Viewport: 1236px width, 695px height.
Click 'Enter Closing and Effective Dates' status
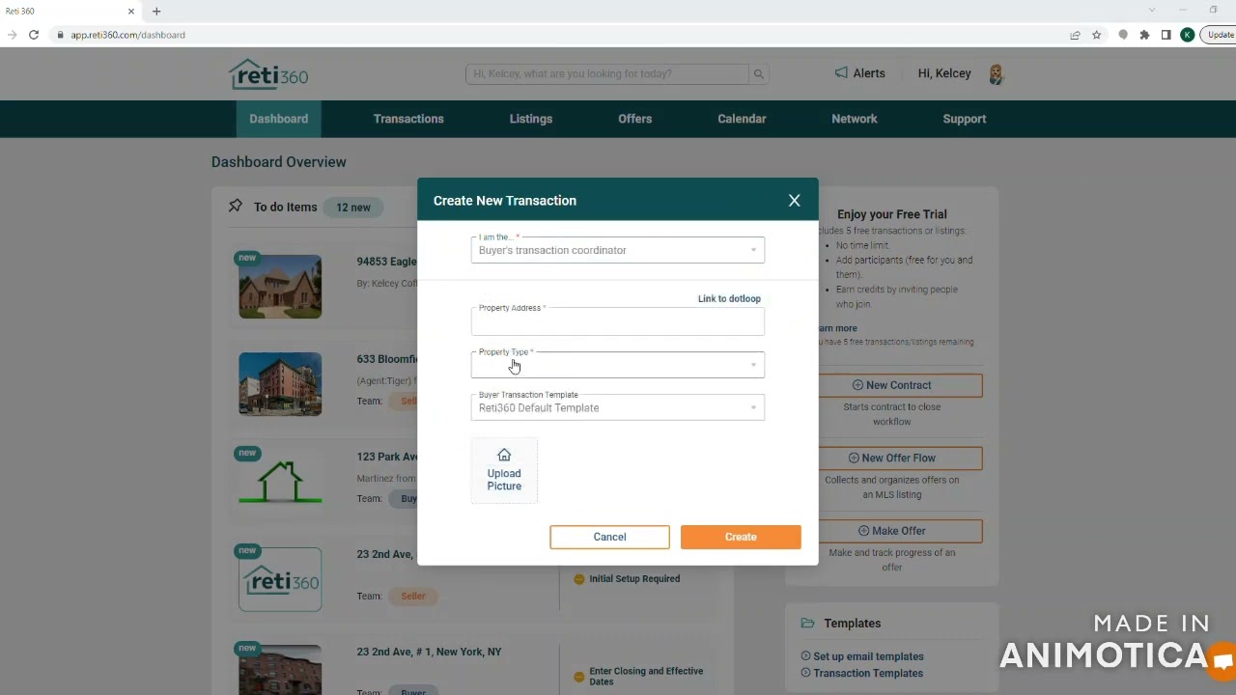[646, 677]
